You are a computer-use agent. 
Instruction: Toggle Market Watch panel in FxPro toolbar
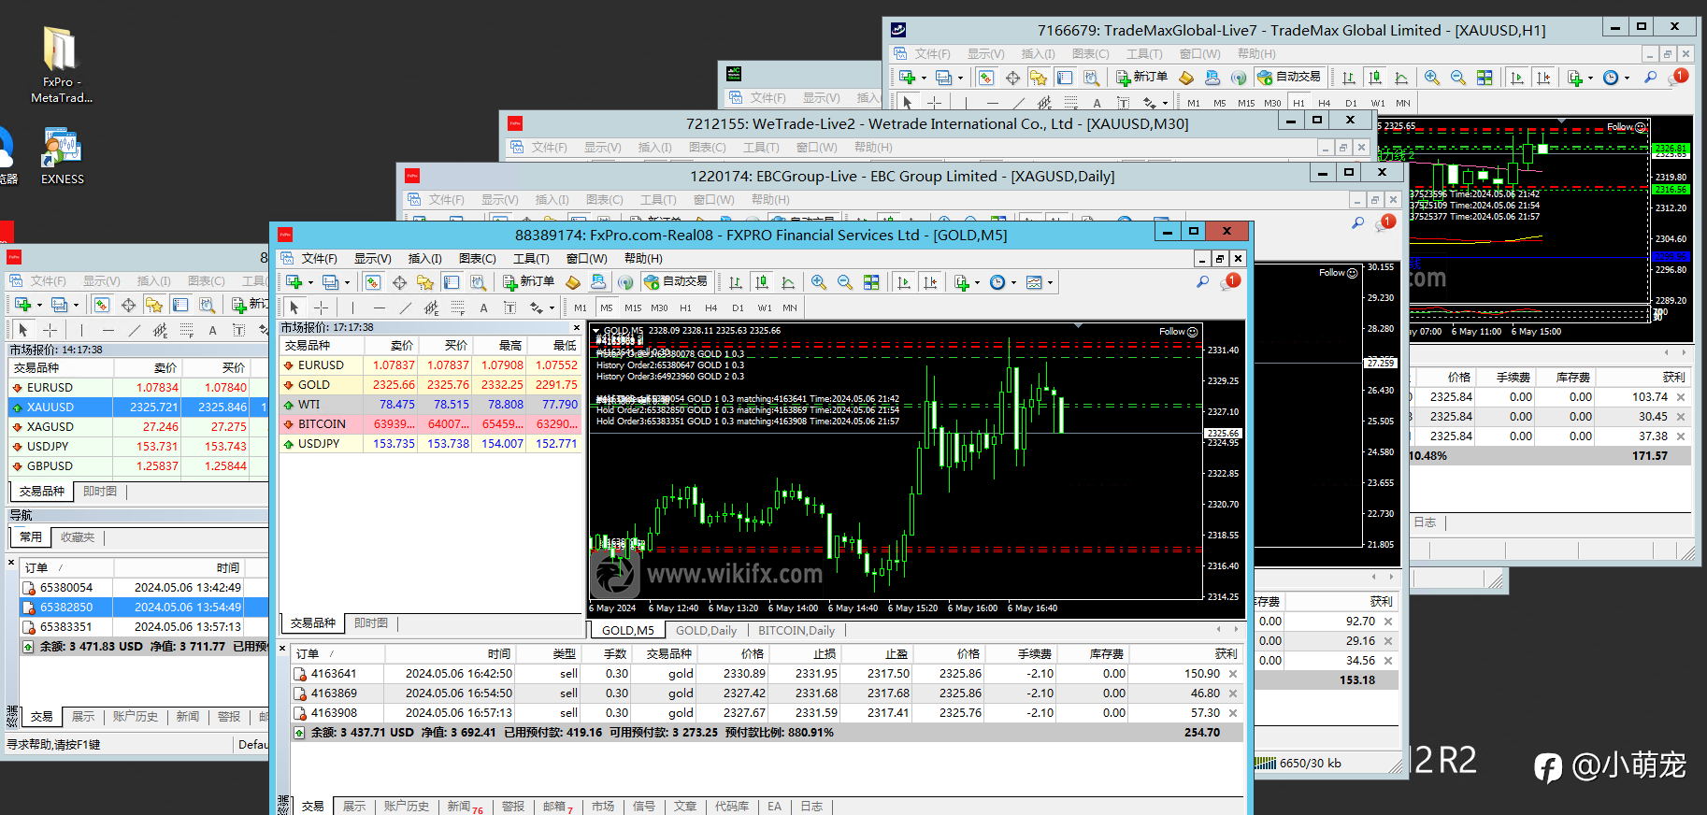[x=373, y=282]
